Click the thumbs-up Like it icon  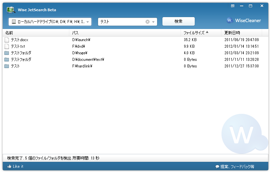tap(9, 166)
